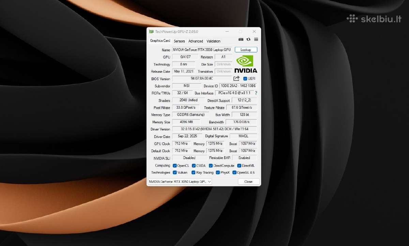The width and height of the screenshot is (409, 246).
Task: Click the NVIDIA logo image
Action: [246, 64]
